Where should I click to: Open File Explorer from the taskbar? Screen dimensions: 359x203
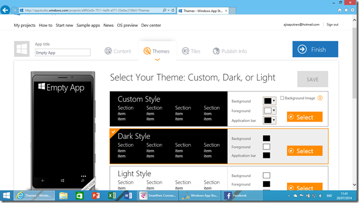click(x=64, y=196)
